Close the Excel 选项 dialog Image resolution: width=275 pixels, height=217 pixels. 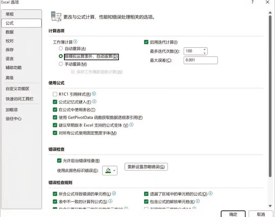tap(267, 2)
